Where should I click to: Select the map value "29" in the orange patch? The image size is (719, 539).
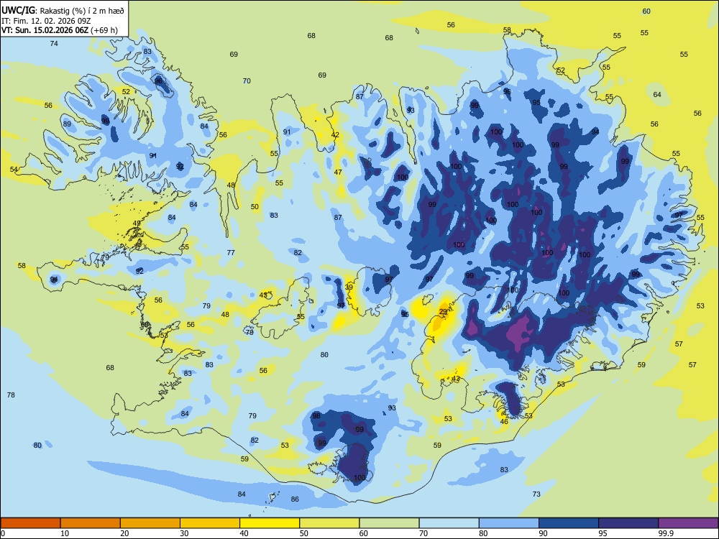click(443, 312)
